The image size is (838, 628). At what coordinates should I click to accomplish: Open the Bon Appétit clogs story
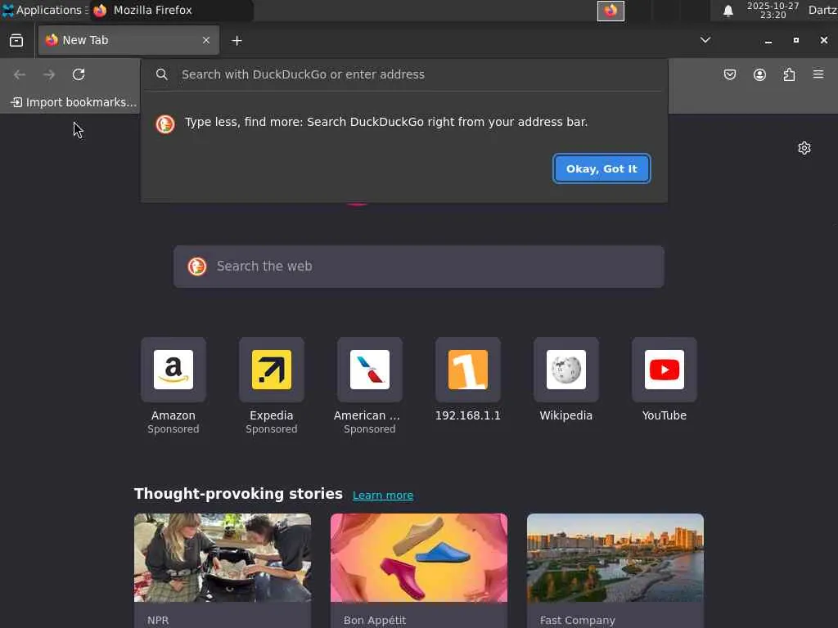coord(419,558)
